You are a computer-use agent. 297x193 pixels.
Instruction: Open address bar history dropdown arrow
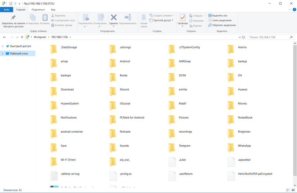click(x=238, y=37)
